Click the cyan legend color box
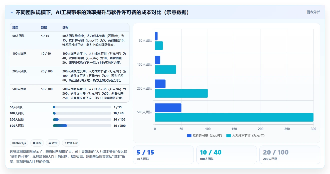The height and width of the screenshot is (174, 330). pyautogui.click(x=229, y=136)
